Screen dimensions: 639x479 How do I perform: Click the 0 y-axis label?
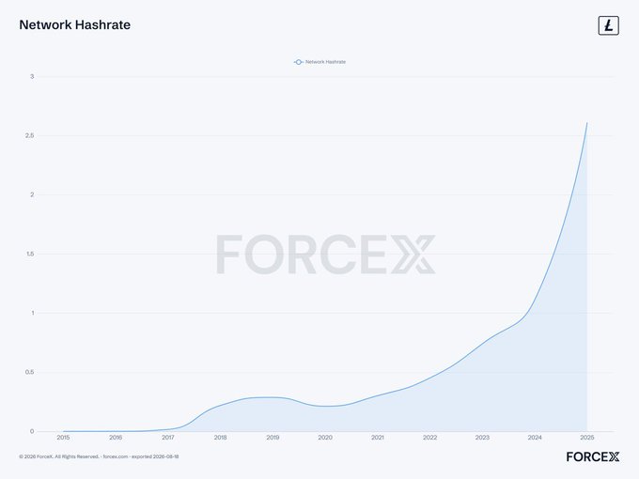(32, 431)
